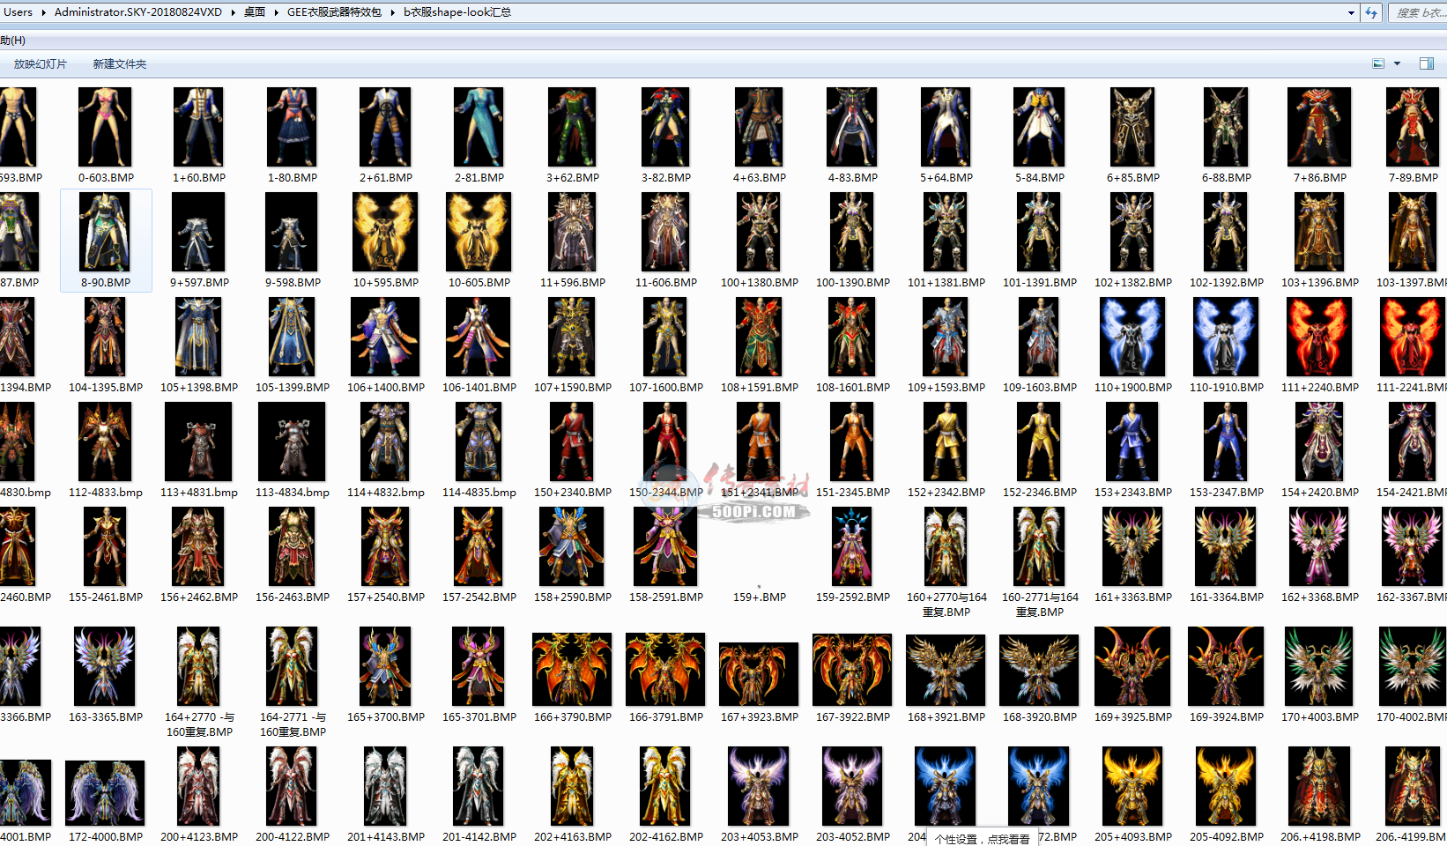Select file 102+1382.BMP thumbnail
The image size is (1447, 846).
point(1132,232)
